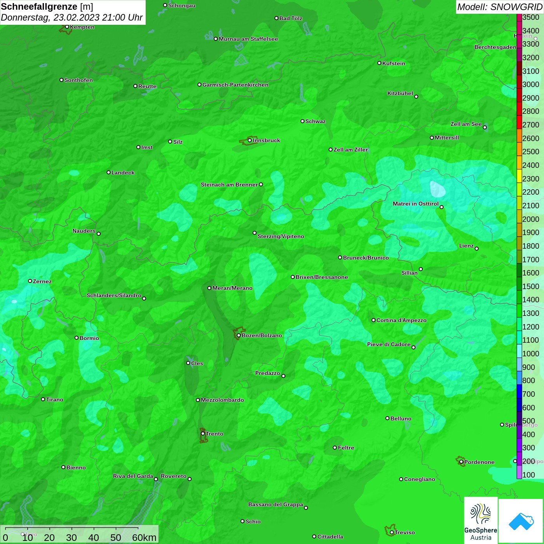Click the blue cloud-arrow logo
This screenshot has height=544, width=544.
click(x=521, y=521)
